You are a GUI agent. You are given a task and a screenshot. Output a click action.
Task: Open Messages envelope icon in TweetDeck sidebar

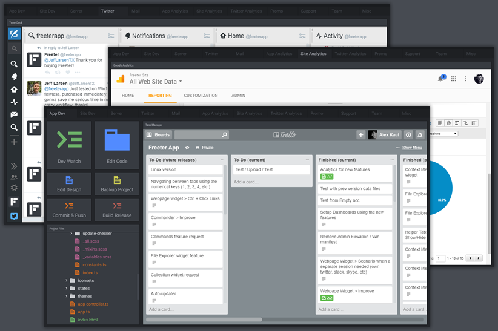[14, 114]
